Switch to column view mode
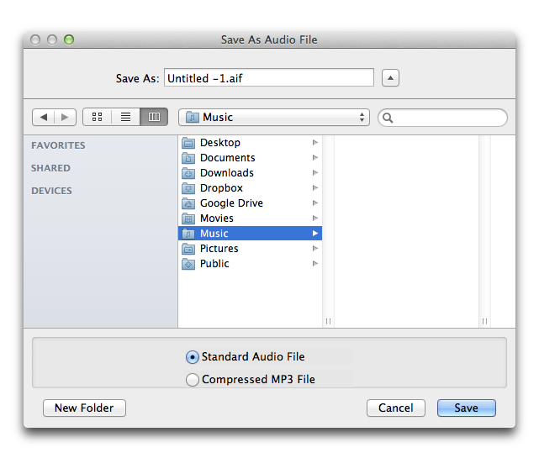Viewport: 539px width, 458px height. coord(154,117)
